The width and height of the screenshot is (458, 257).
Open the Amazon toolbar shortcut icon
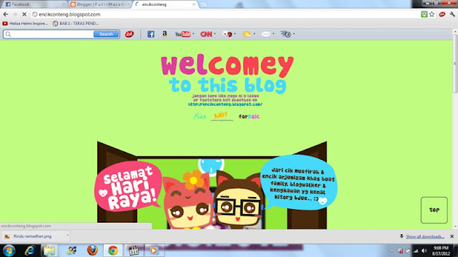165,34
